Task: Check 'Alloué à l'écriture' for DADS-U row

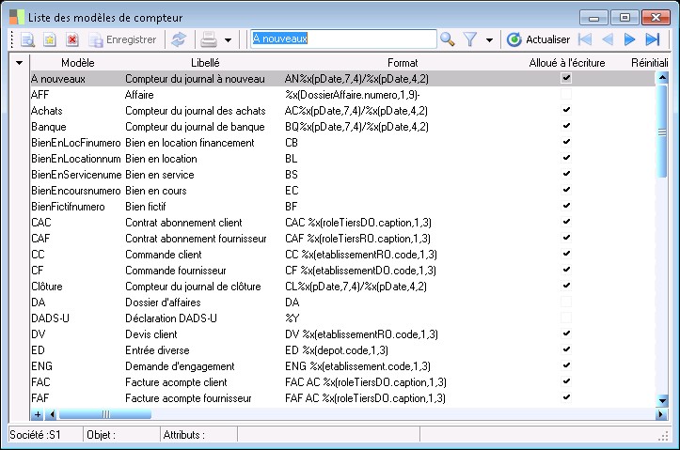Action: point(566,318)
